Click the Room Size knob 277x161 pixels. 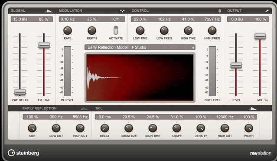coord(129,128)
